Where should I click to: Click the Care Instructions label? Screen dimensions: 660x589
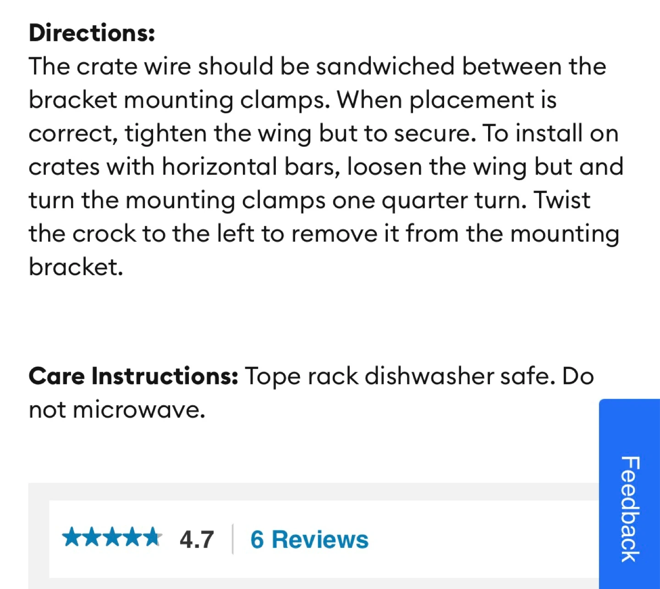click(x=133, y=376)
